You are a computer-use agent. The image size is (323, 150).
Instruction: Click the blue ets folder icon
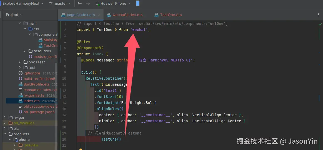click(x=30, y=29)
